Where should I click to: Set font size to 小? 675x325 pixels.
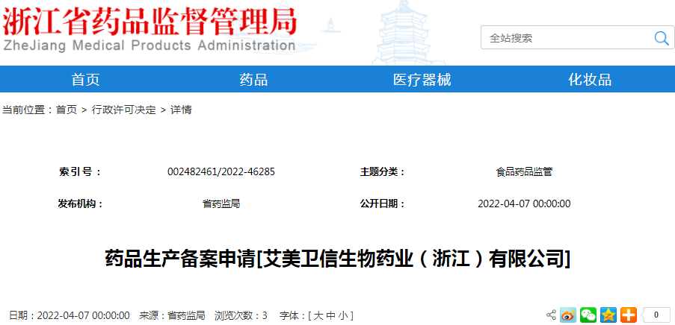pos(342,315)
